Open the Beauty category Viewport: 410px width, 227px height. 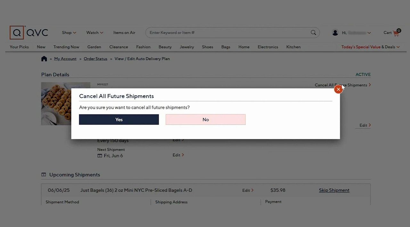(165, 47)
